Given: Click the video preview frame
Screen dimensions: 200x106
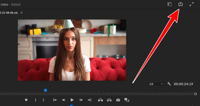Looking at the screenshot, I should tap(72, 50).
